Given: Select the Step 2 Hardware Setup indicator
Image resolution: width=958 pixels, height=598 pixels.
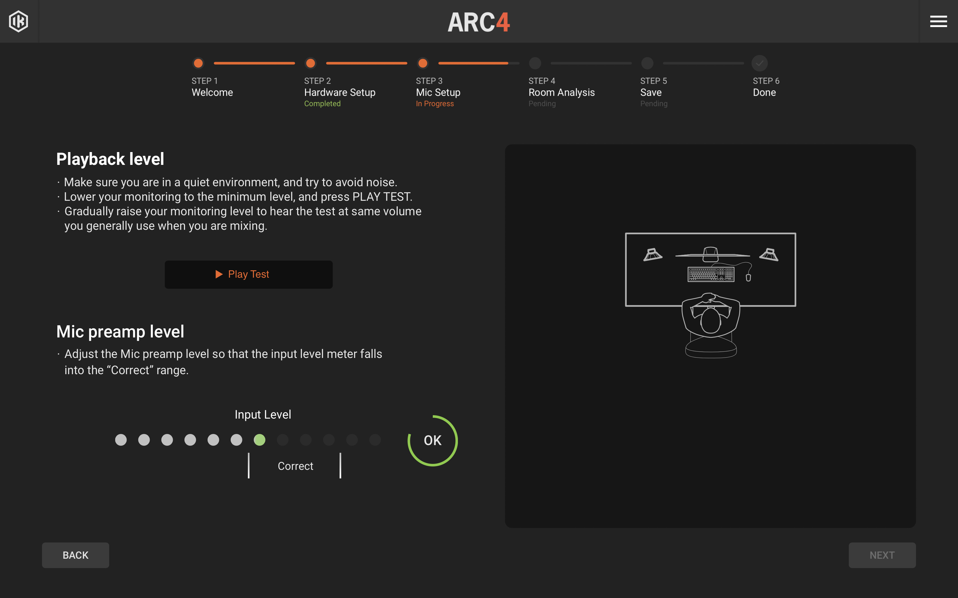Looking at the screenshot, I should (310, 63).
